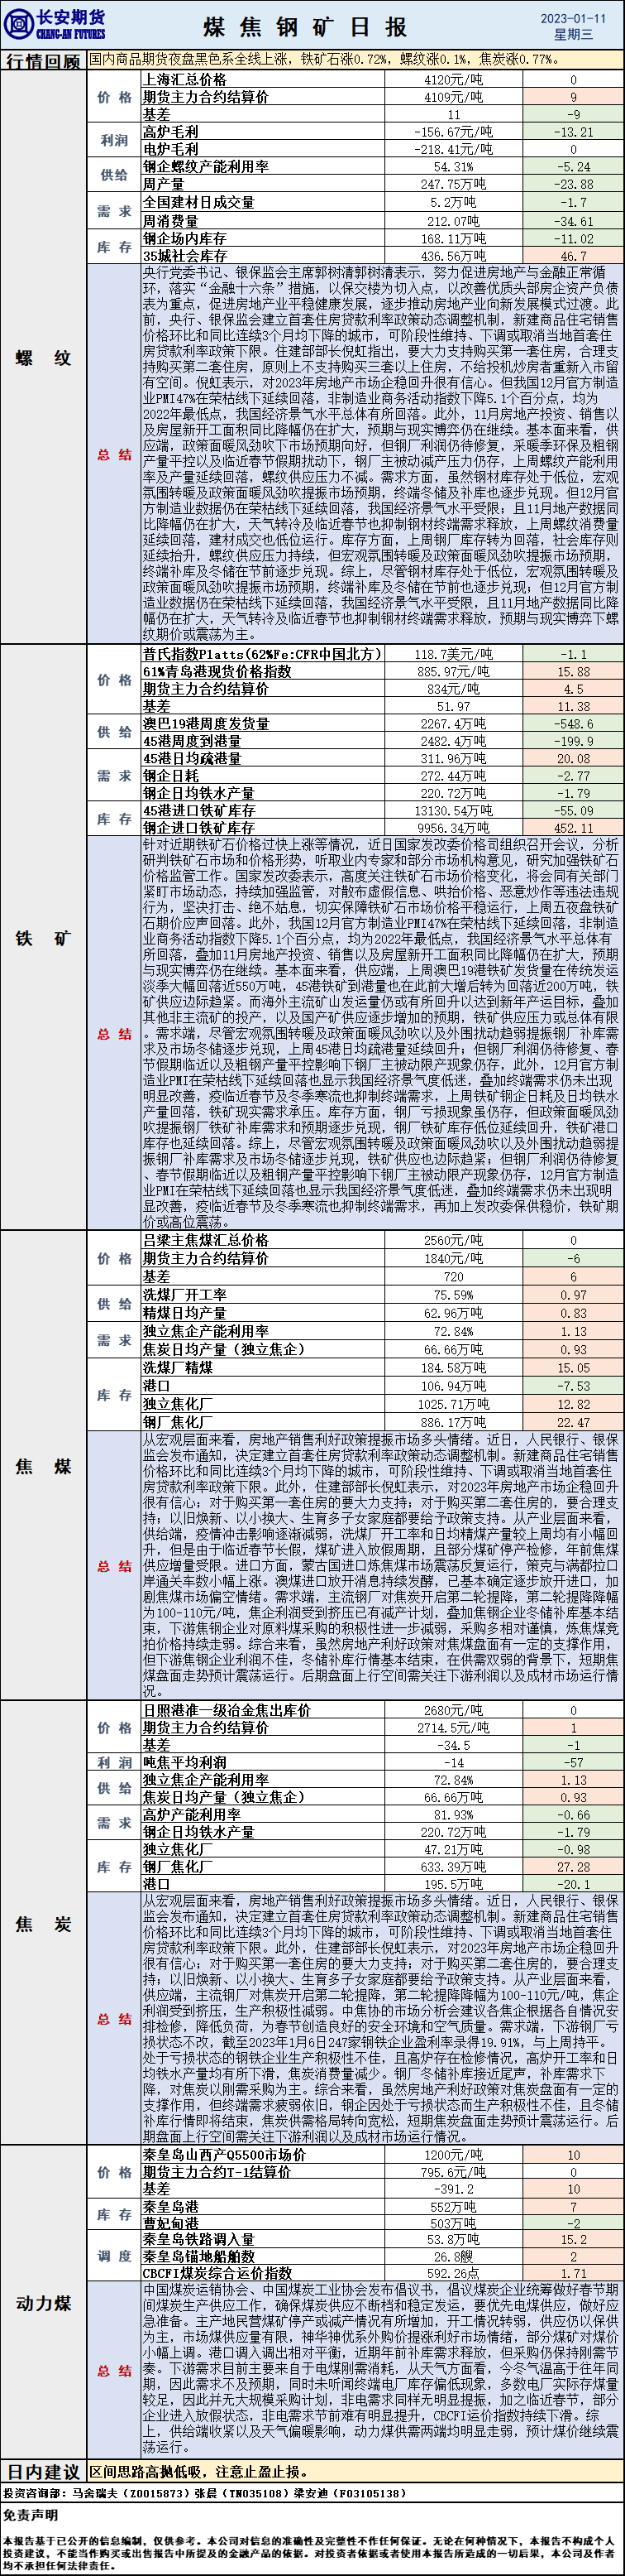The width and height of the screenshot is (625, 2576).
Task: Click the 2560元/吨 price cell
Action: click(x=453, y=1241)
